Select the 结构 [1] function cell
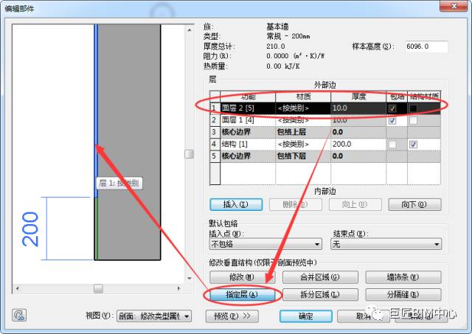The image size is (472, 334). coord(248,144)
